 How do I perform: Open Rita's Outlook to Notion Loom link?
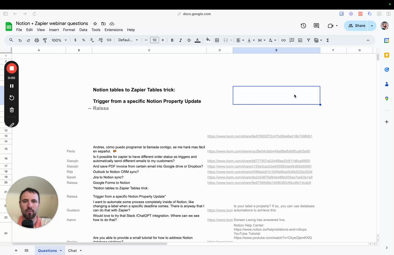260,172
